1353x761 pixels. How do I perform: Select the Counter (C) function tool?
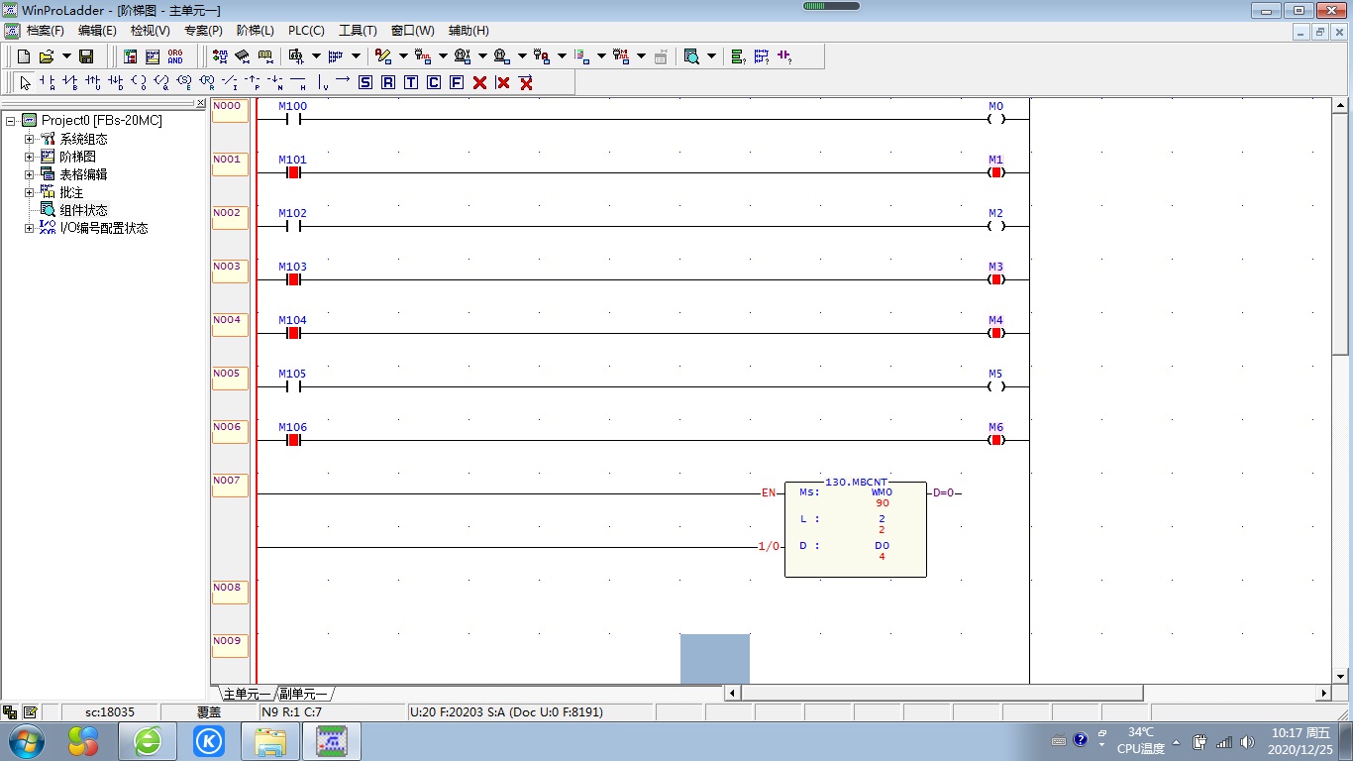tap(434, 82)
